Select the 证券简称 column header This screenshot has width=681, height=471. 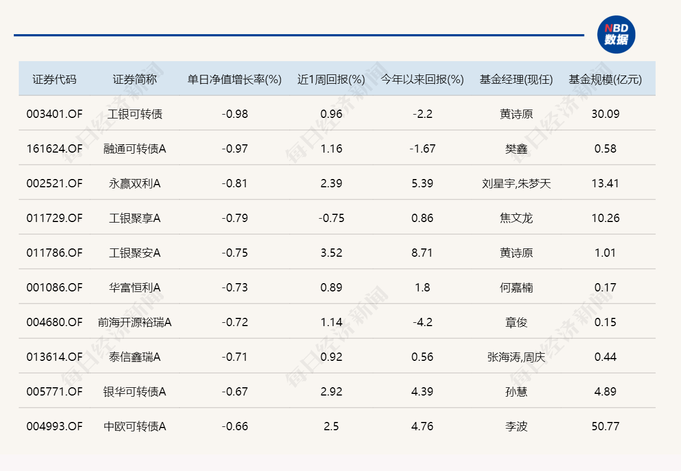tap(135, 79)
